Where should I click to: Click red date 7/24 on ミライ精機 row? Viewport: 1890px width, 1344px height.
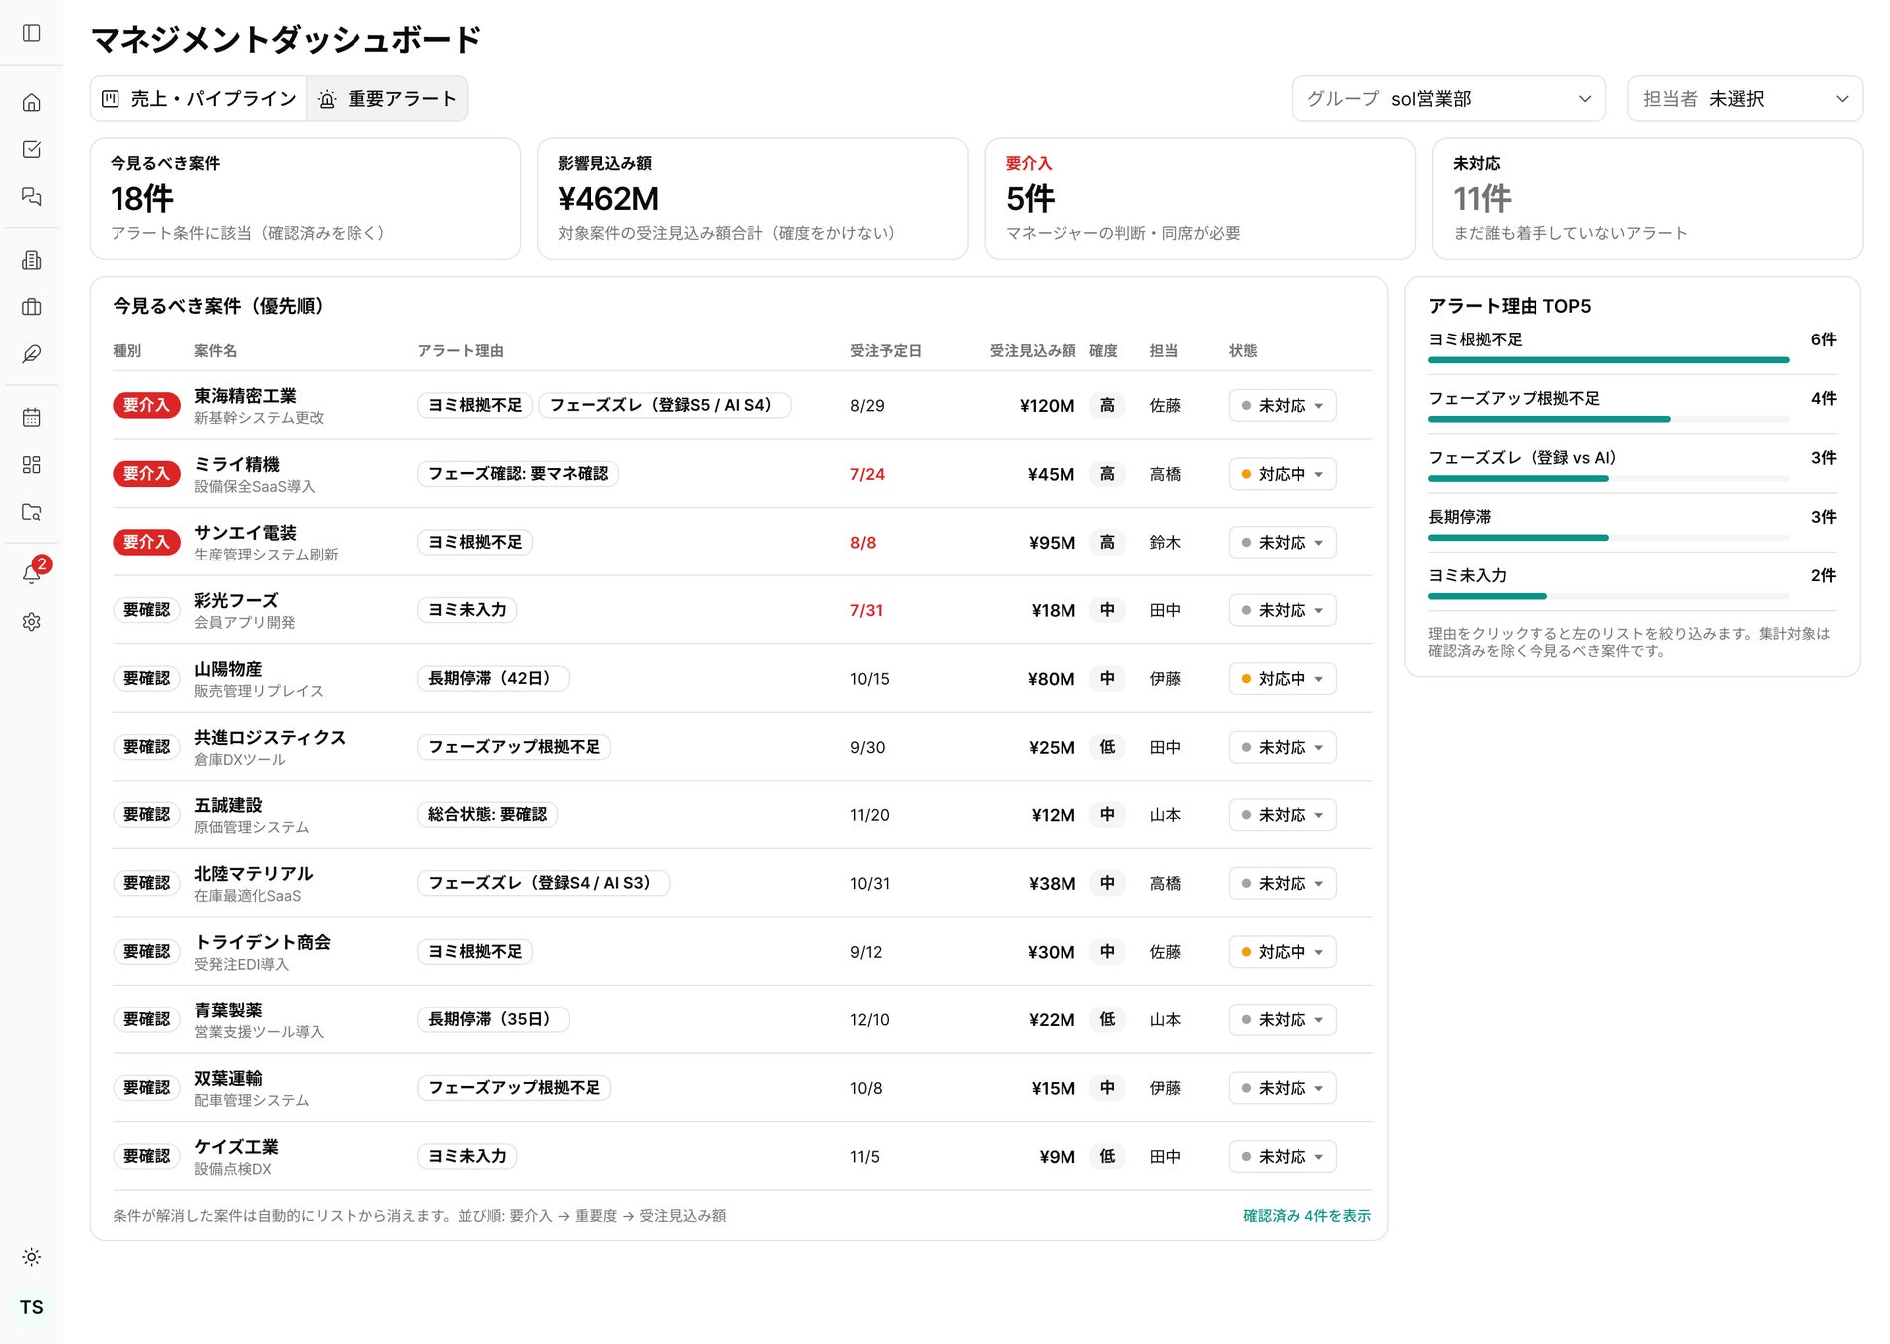867,474
